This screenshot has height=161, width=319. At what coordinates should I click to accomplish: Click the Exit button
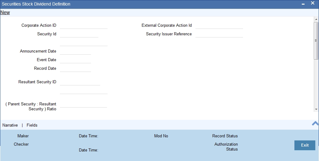point(305,145)
